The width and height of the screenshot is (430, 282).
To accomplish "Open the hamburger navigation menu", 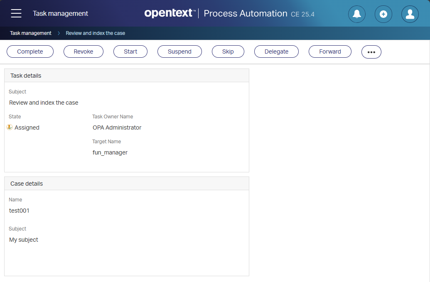I will [x=16, y=13].
